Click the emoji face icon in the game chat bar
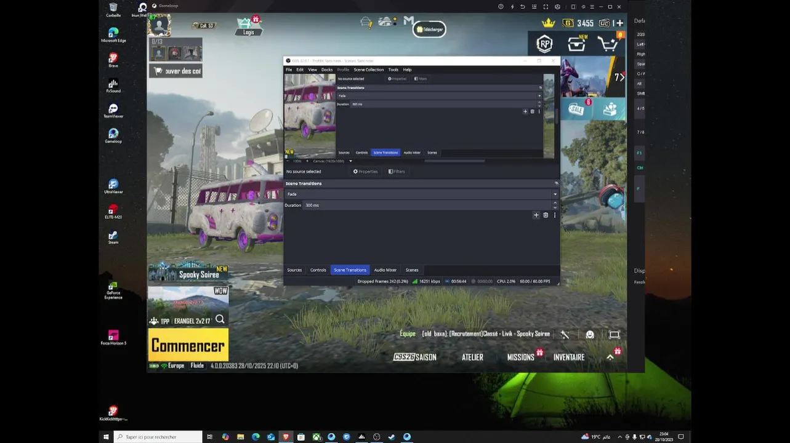This screenshot has width=790, height=443. pos(590,335)
